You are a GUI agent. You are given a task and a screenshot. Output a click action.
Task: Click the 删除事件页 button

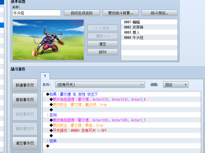(25, 129)
